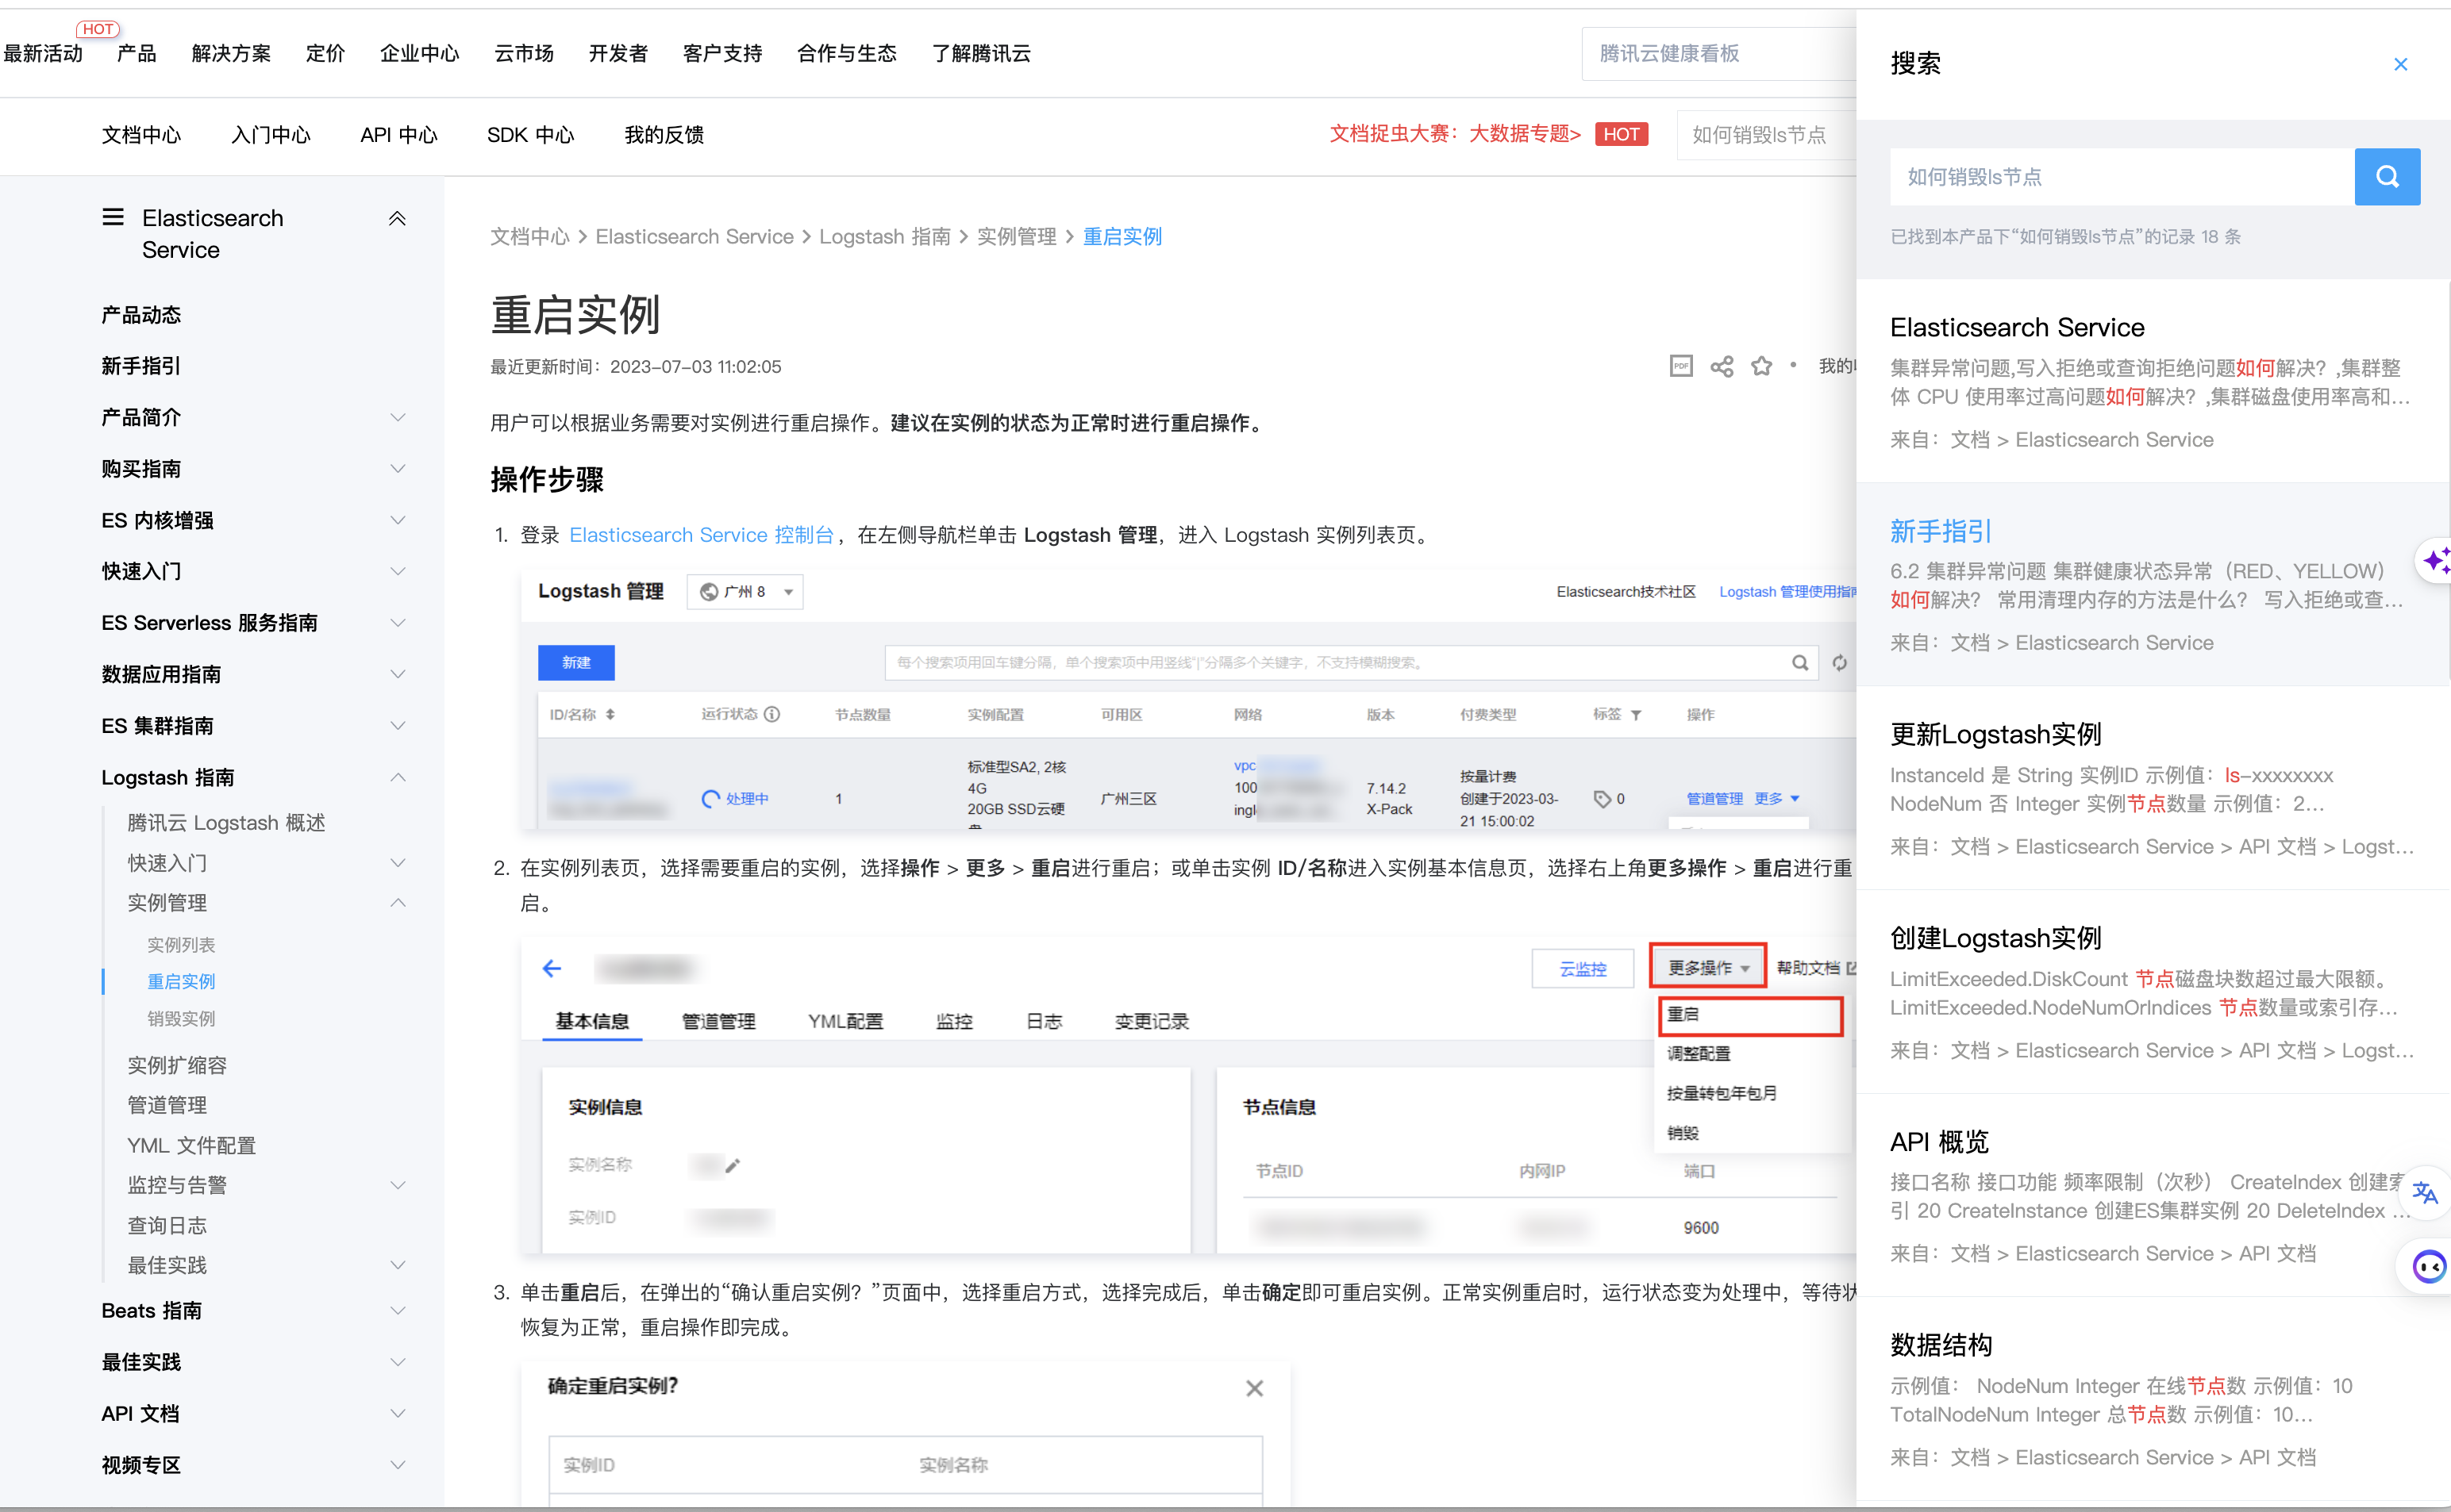Image resolution: width=2451 pixels, height=1512 pixels.
Task: Open 客户支持 in the top menu
Action: [x=721, y=53]
